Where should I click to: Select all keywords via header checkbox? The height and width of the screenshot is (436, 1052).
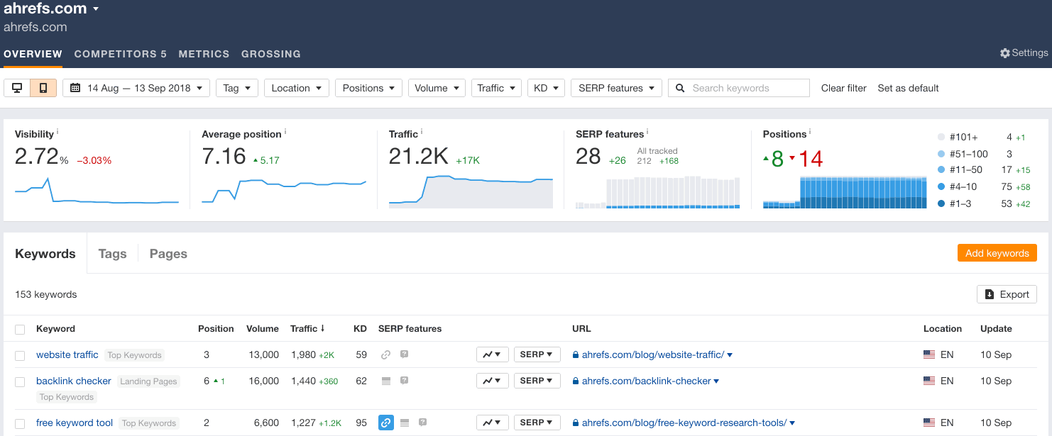20,329
